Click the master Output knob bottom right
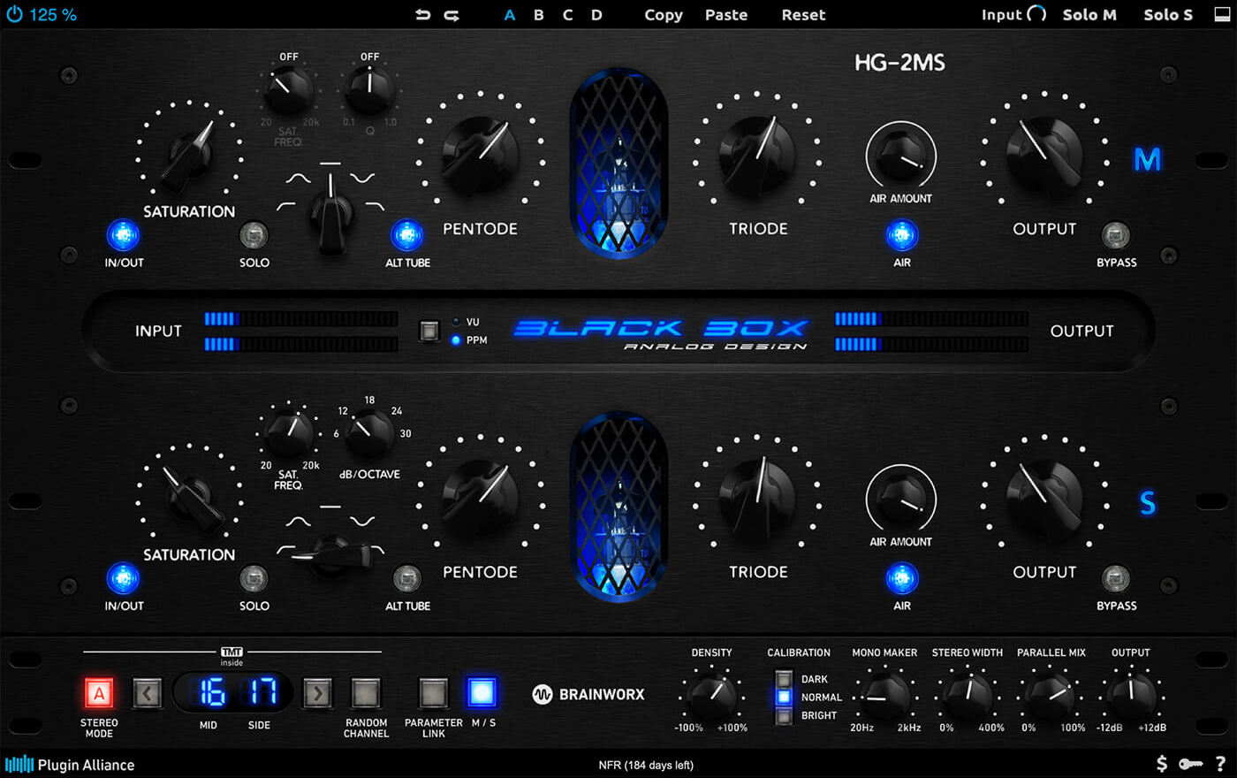Viewport: 1237px width, 778px height. tap(1131, 696)
